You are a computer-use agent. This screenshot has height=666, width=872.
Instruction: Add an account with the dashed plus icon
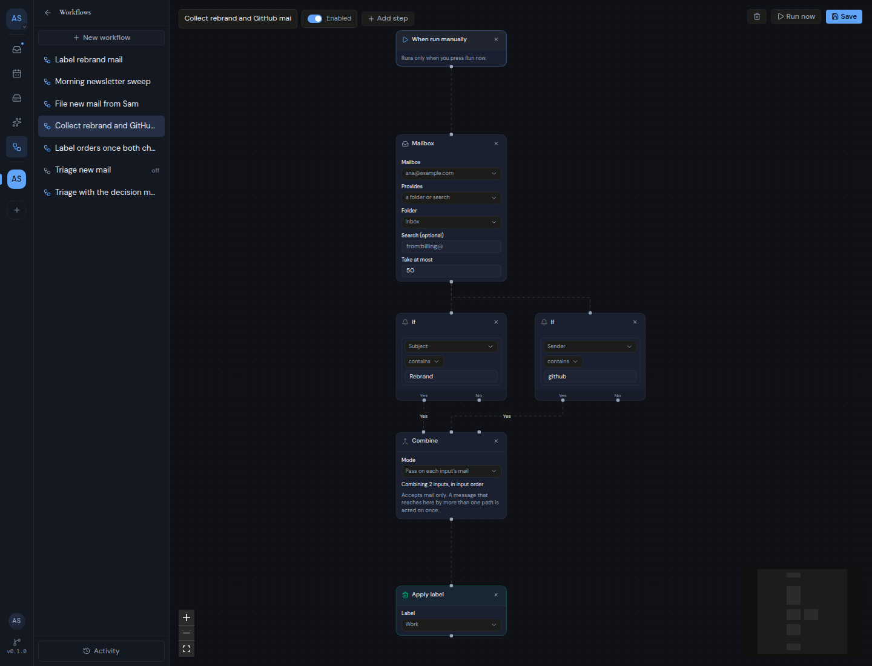(x=17, y=210)
